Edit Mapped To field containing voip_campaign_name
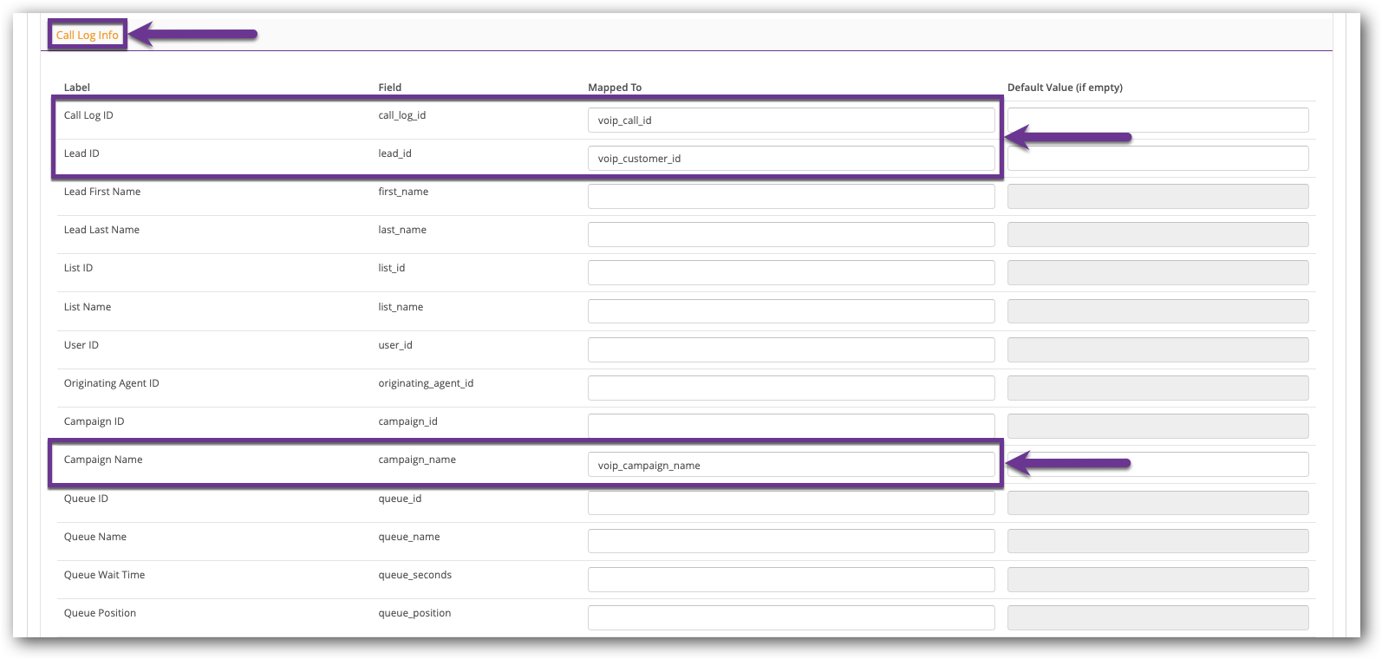1382x659 pixels. pyautogui.click(x=791, y=465)
